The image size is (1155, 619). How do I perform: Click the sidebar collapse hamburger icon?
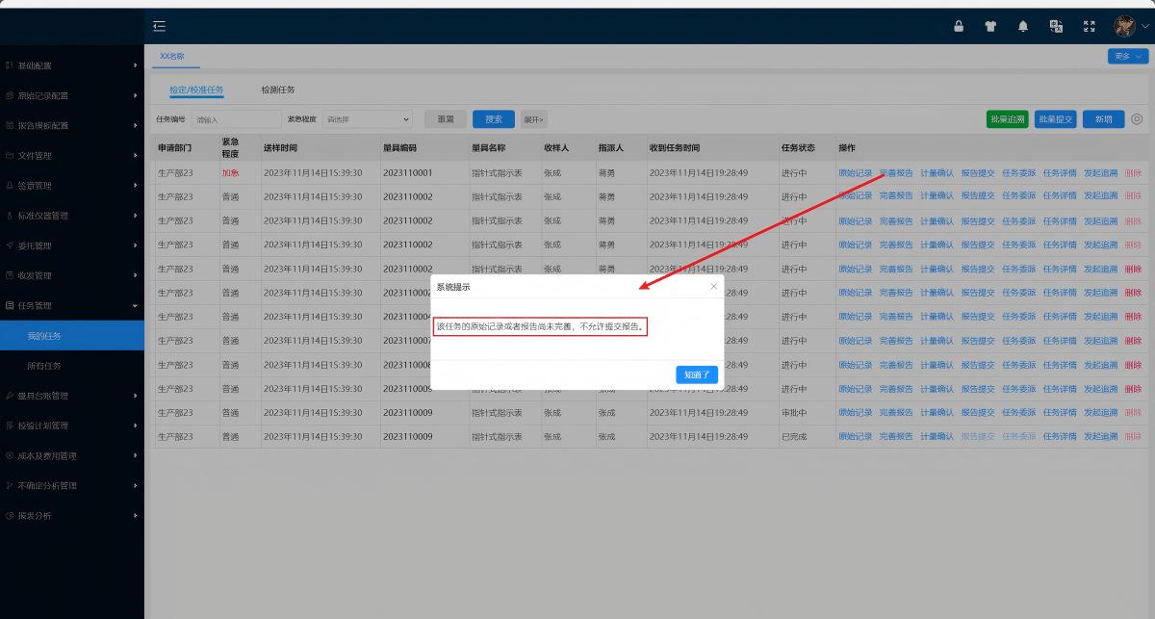[x=160, y=26]
